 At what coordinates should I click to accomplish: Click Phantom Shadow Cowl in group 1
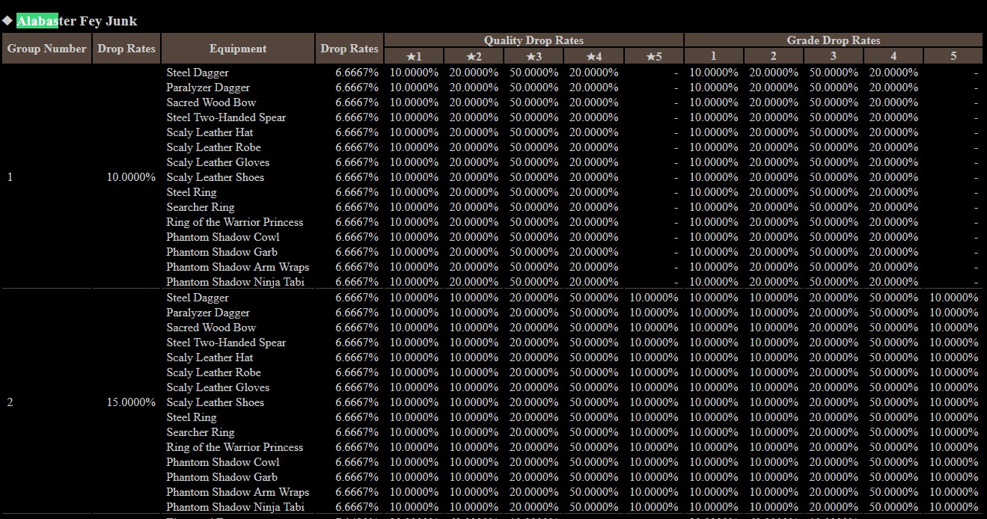(x=223, y=237)
